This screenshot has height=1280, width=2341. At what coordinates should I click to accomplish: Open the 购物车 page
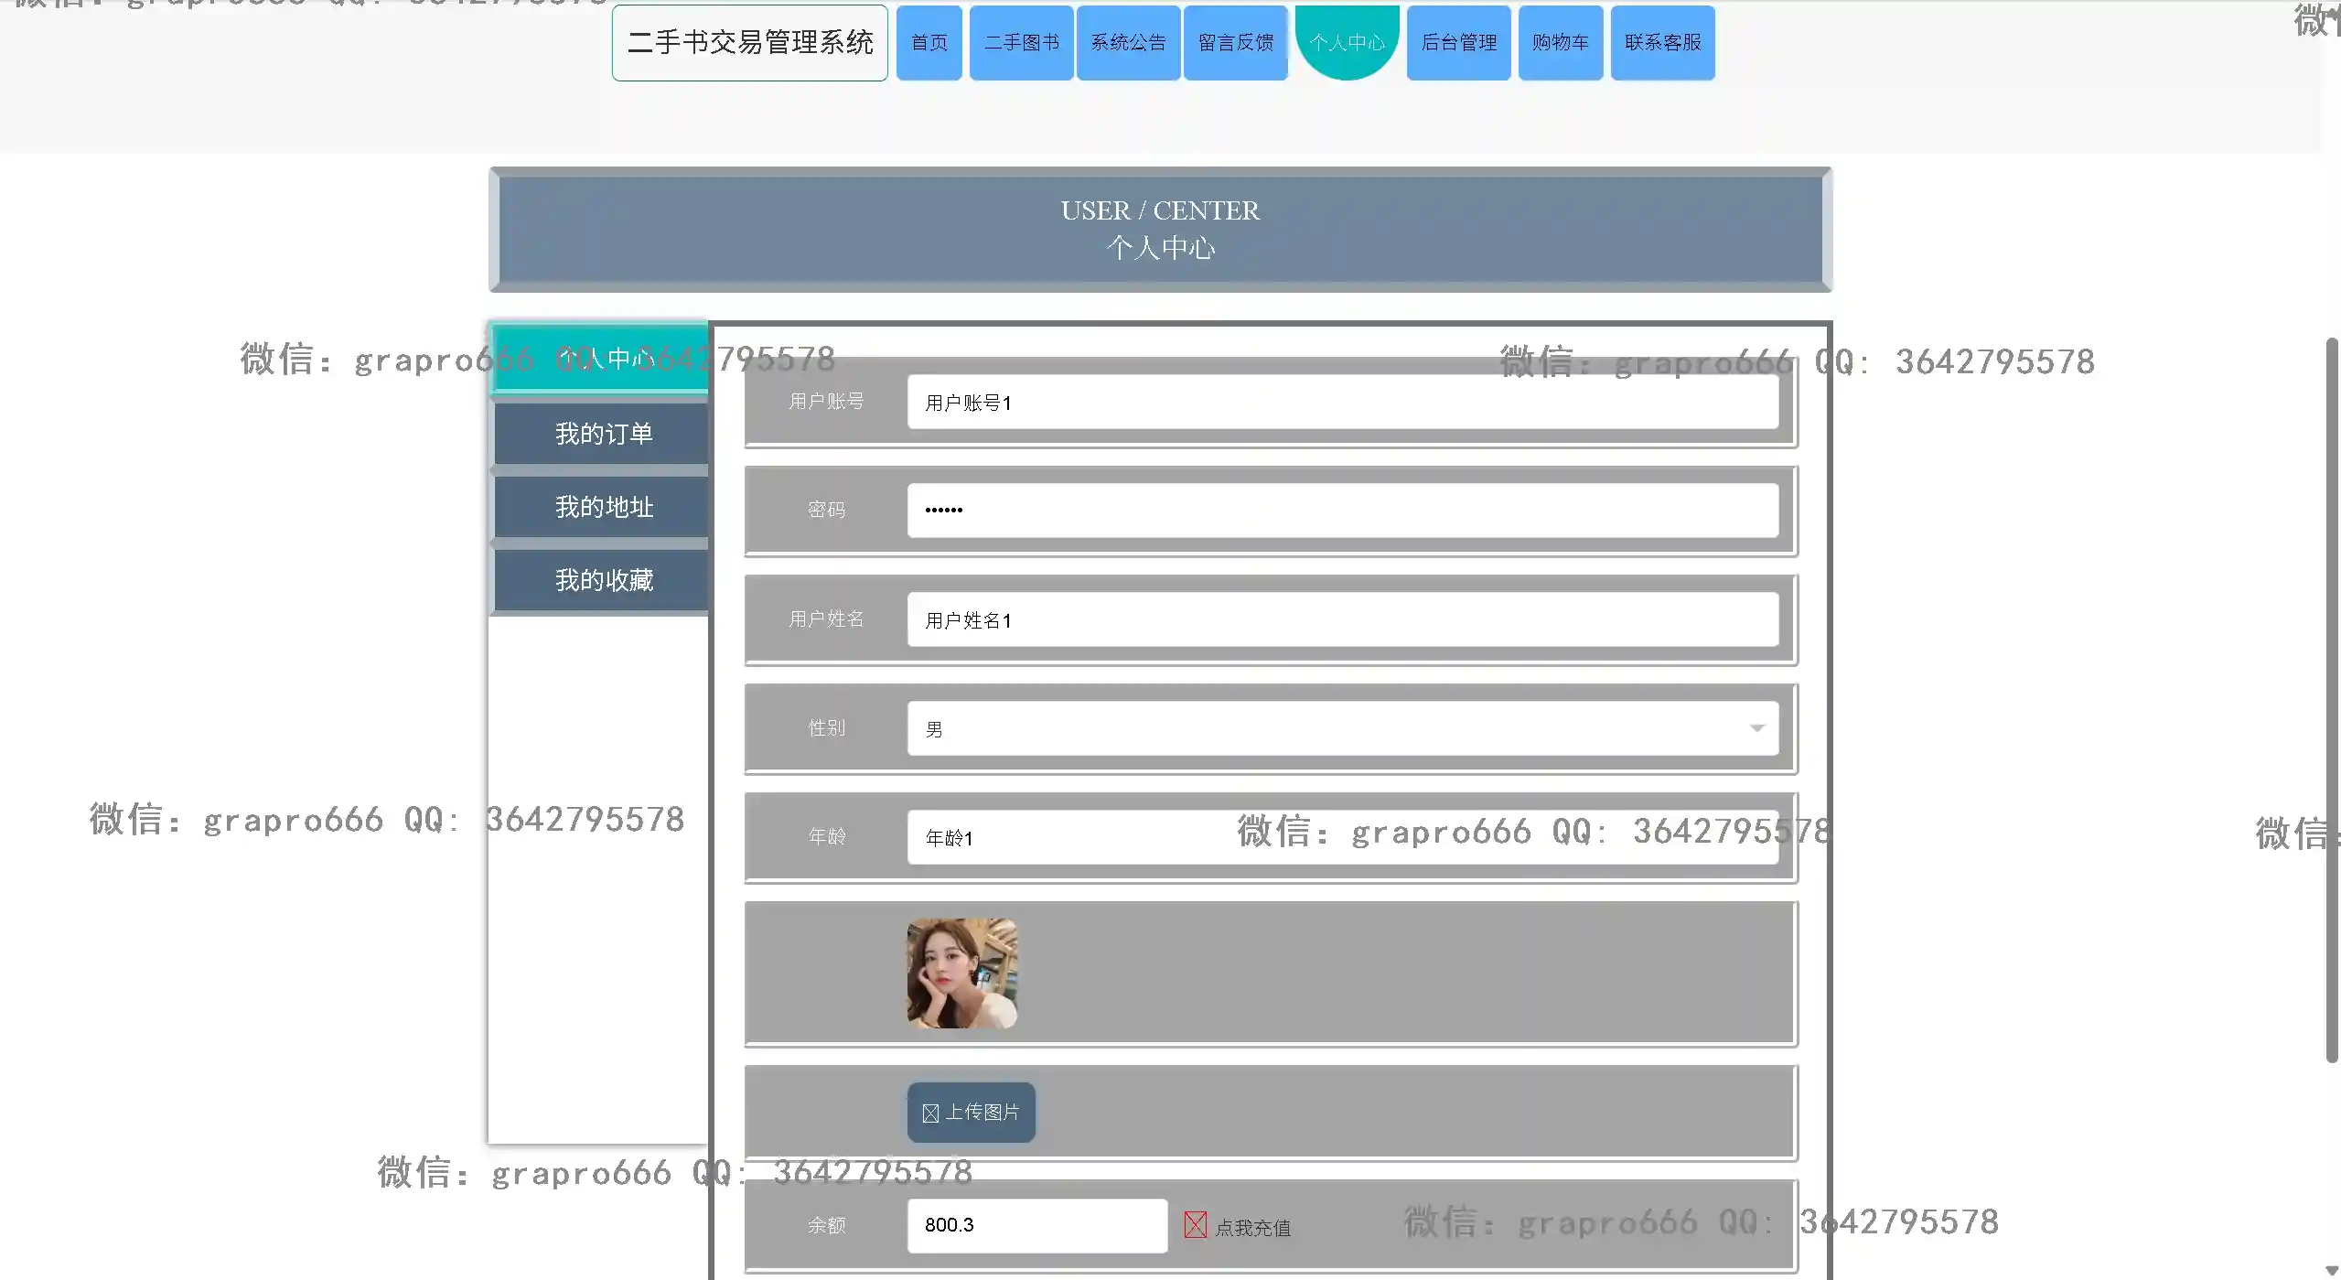click(x=1560, y=42)
